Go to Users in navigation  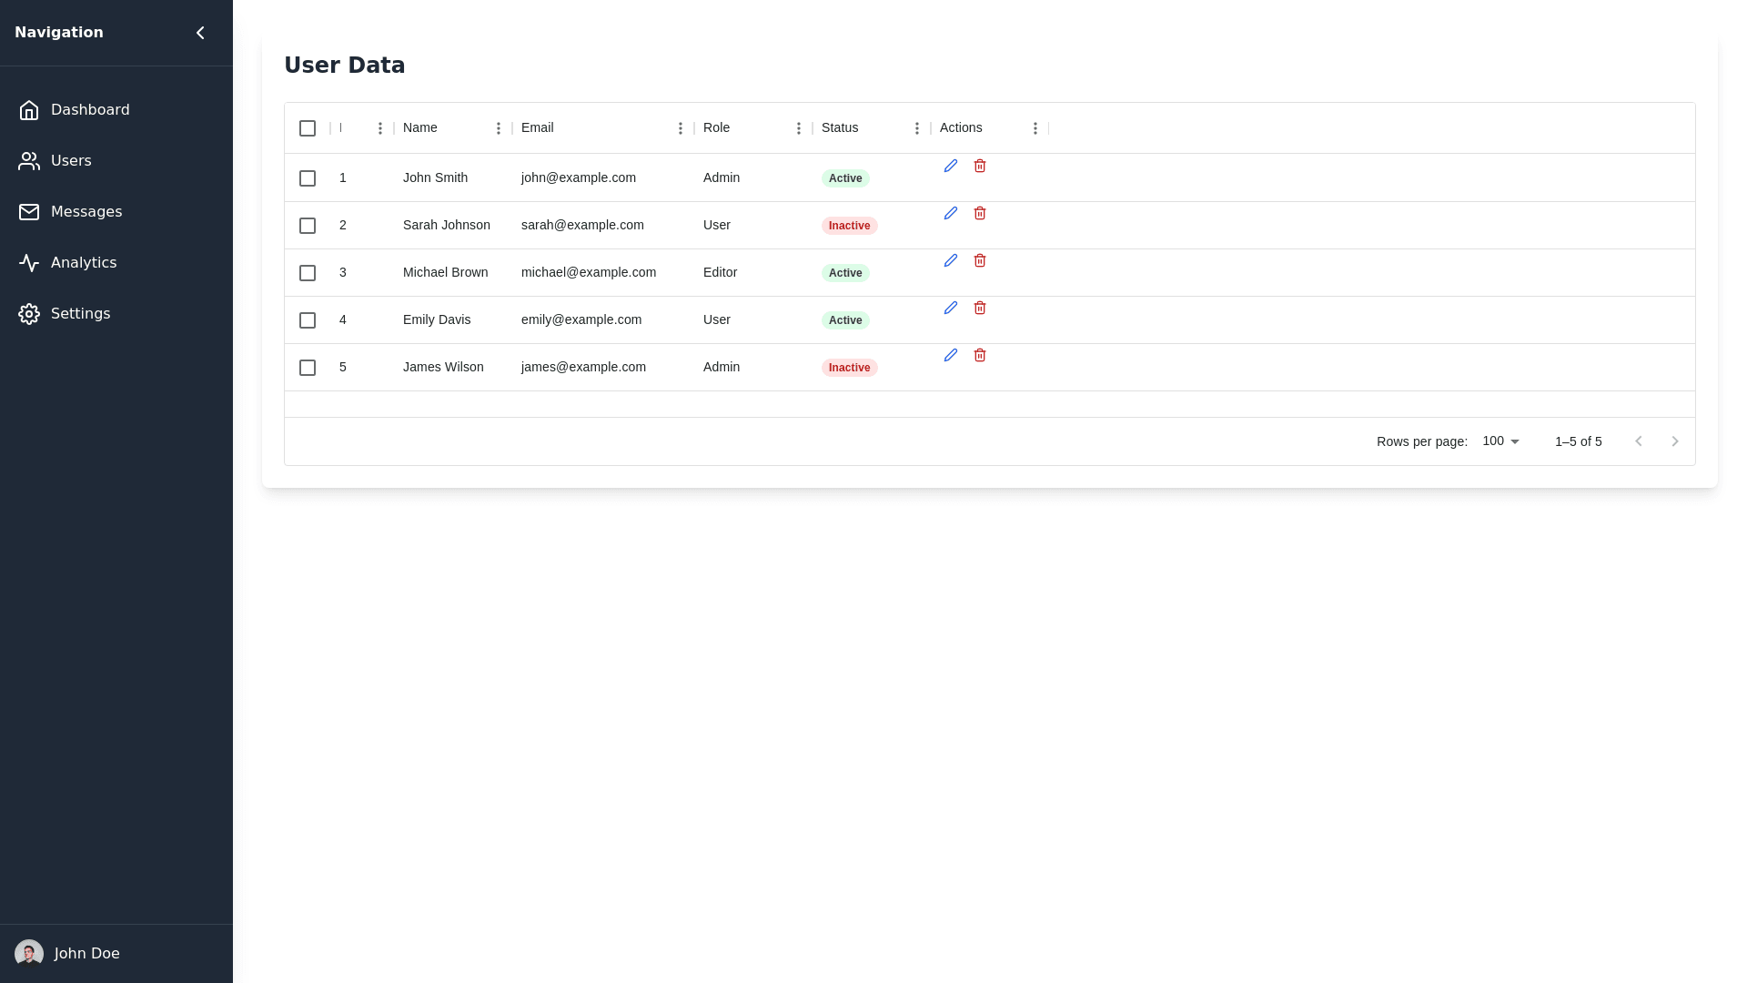[x=70, y=161]
